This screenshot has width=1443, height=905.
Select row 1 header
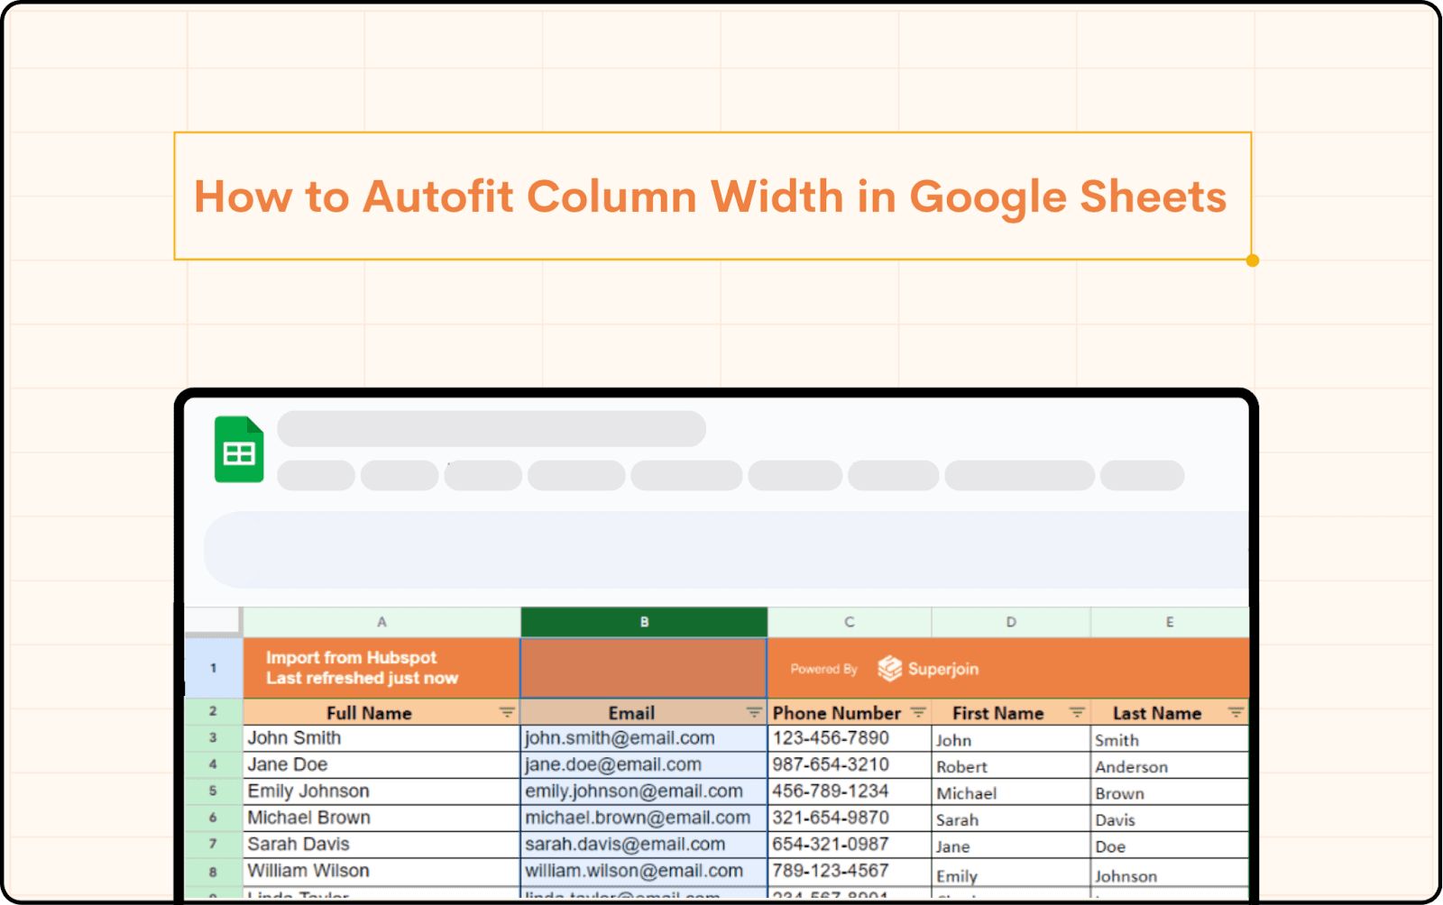(x=213, y=668)
